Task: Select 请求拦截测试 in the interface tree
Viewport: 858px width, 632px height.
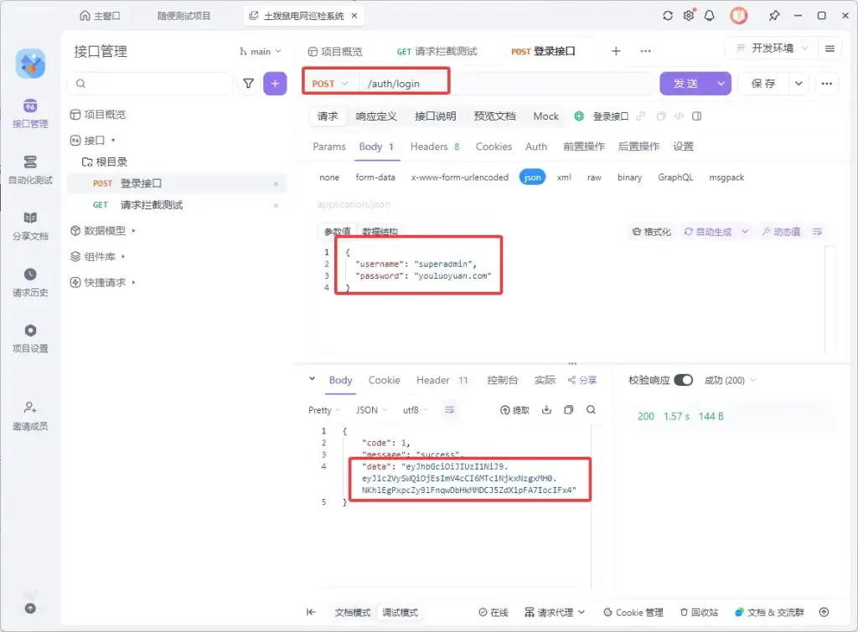Action: pos(152,205)
